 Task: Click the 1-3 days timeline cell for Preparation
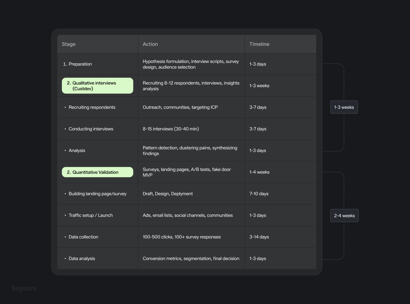[x=257, y=64]
